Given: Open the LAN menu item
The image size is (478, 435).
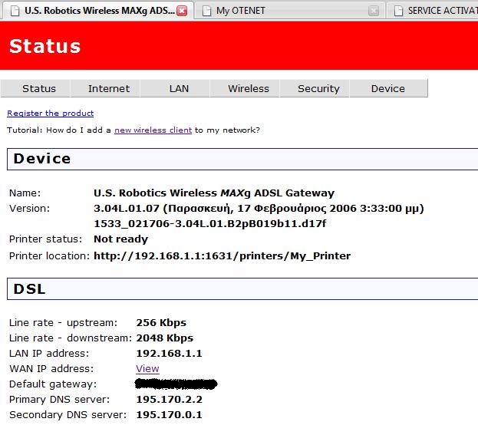Looking at the screenshot, I should 175,89.
